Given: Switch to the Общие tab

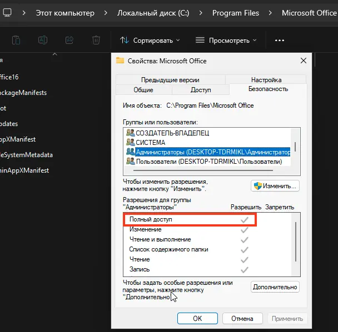Looking at the screenshot, I should pos(143,90).
